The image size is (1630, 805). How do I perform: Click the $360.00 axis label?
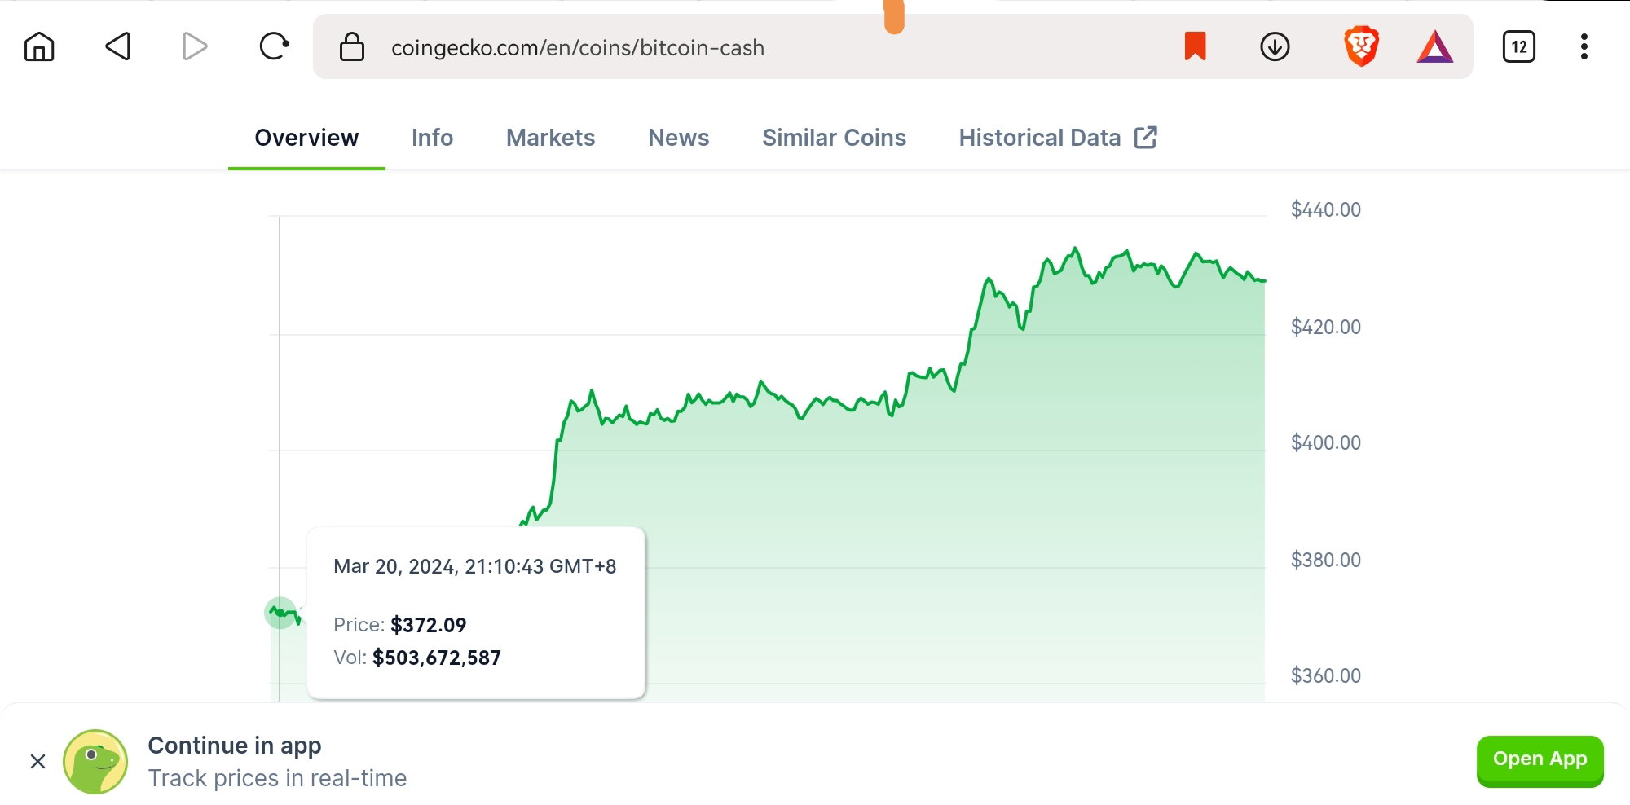click(x=1326, y=675)
